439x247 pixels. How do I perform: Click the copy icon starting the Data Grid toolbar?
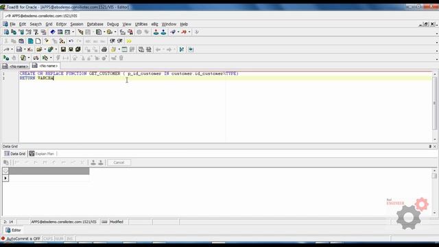pos(6,163)
